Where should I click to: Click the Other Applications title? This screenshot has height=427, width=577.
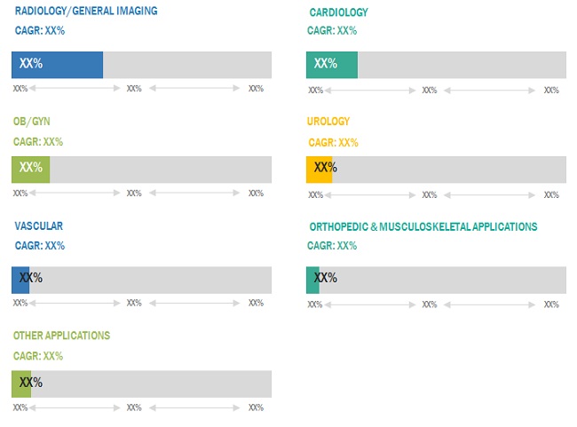pyautogui.click(x=61, y=336)
